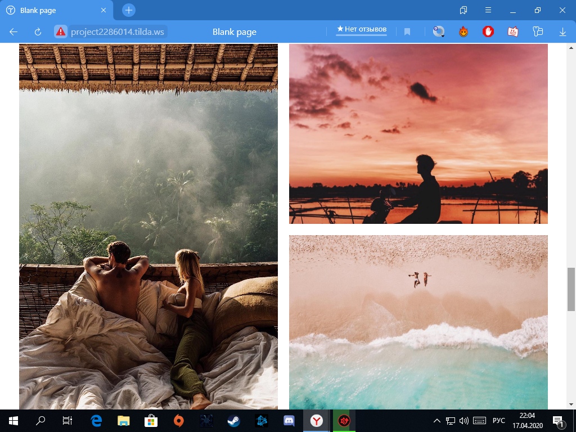Click the vertical scrollbar thumb
The image size is (576, 432).
pos(571,290)
